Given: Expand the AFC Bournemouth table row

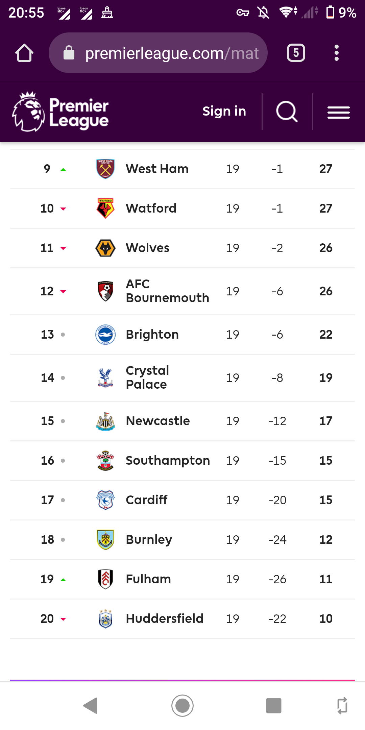Looking at the screenshot, I should (x=182, y=291).
